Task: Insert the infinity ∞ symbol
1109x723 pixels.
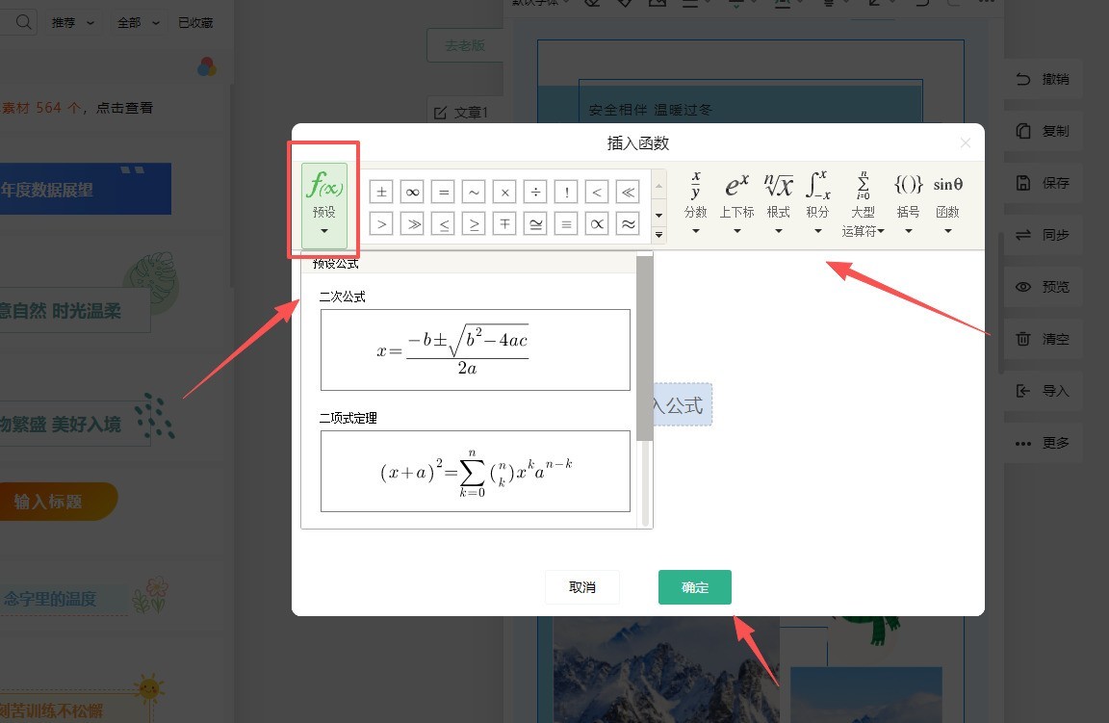Action: (412, 192)
